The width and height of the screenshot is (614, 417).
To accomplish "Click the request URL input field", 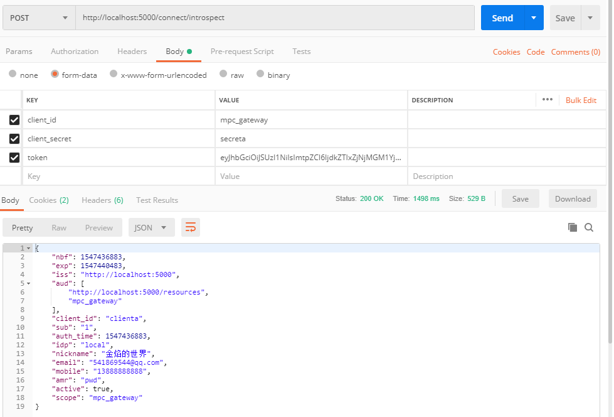I will pyautogui.click(x=275, y=18).
